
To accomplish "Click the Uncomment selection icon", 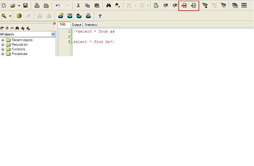I will [x=193, y=5].
